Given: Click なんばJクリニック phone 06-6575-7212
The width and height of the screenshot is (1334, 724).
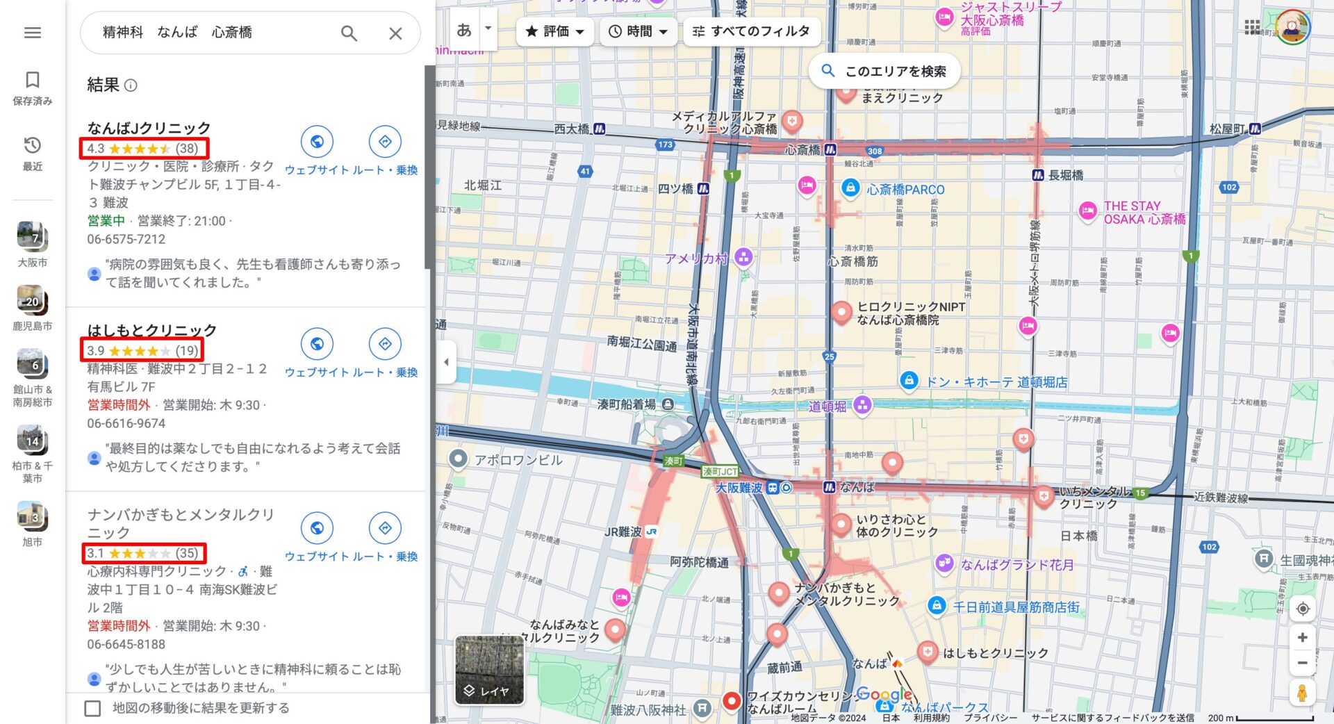Looking at the screenshot, I should coord(126,239).
